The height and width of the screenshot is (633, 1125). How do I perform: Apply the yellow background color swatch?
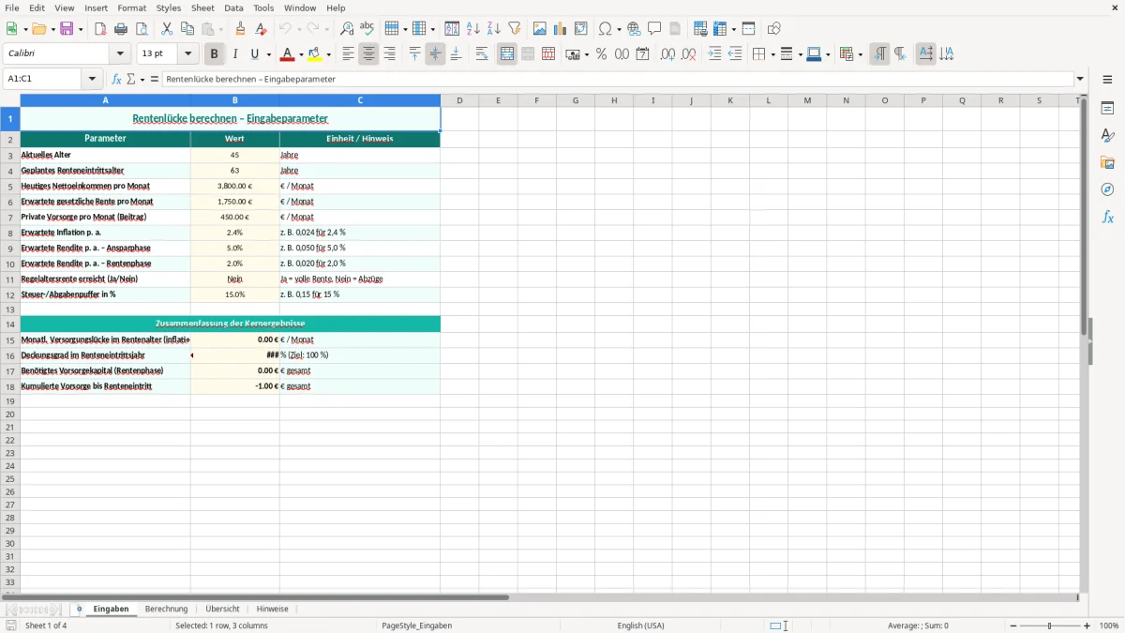click(315, 54)
